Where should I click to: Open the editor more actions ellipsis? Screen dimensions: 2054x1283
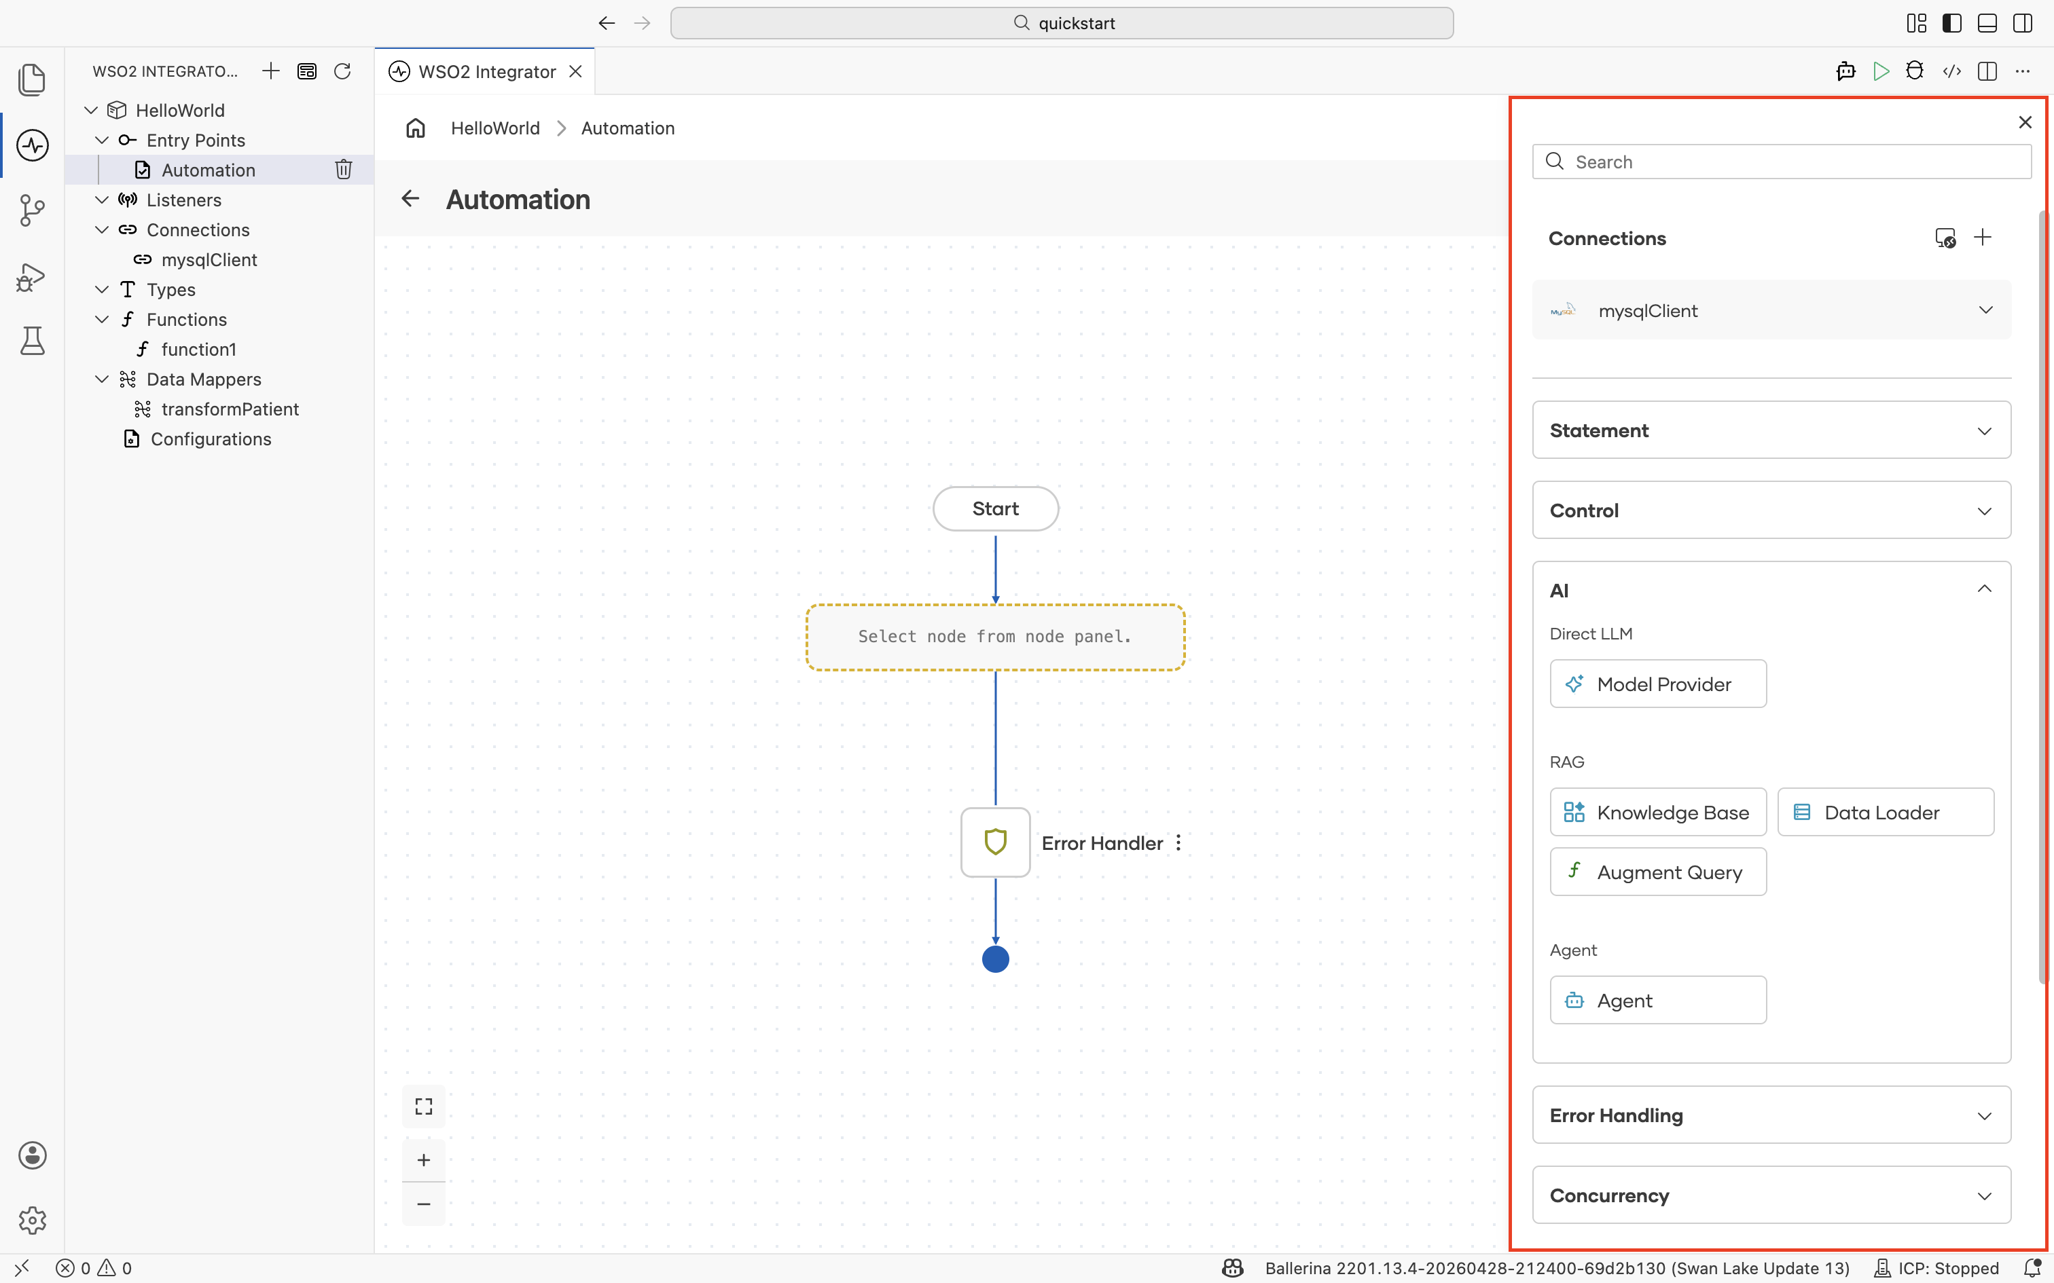(2023, 71)
